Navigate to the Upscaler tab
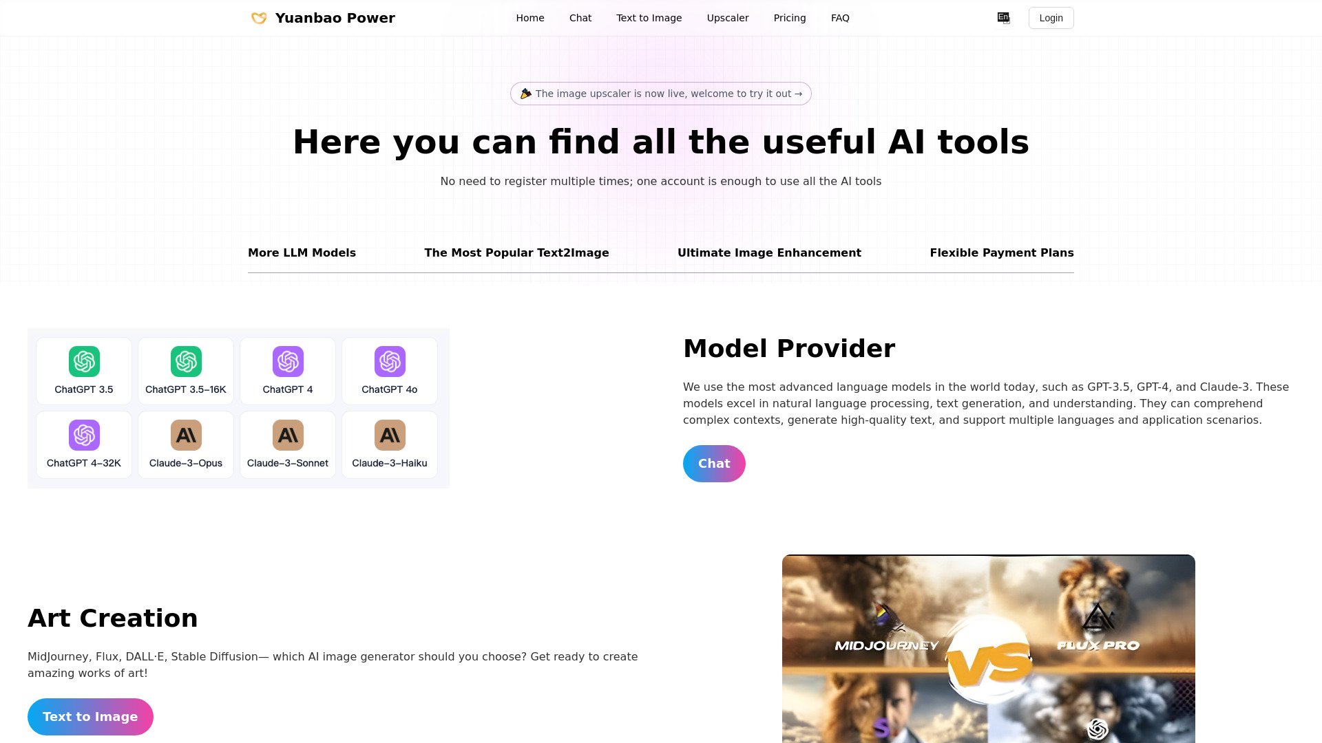Screen dimensions: 1322x743 point(727,17)
